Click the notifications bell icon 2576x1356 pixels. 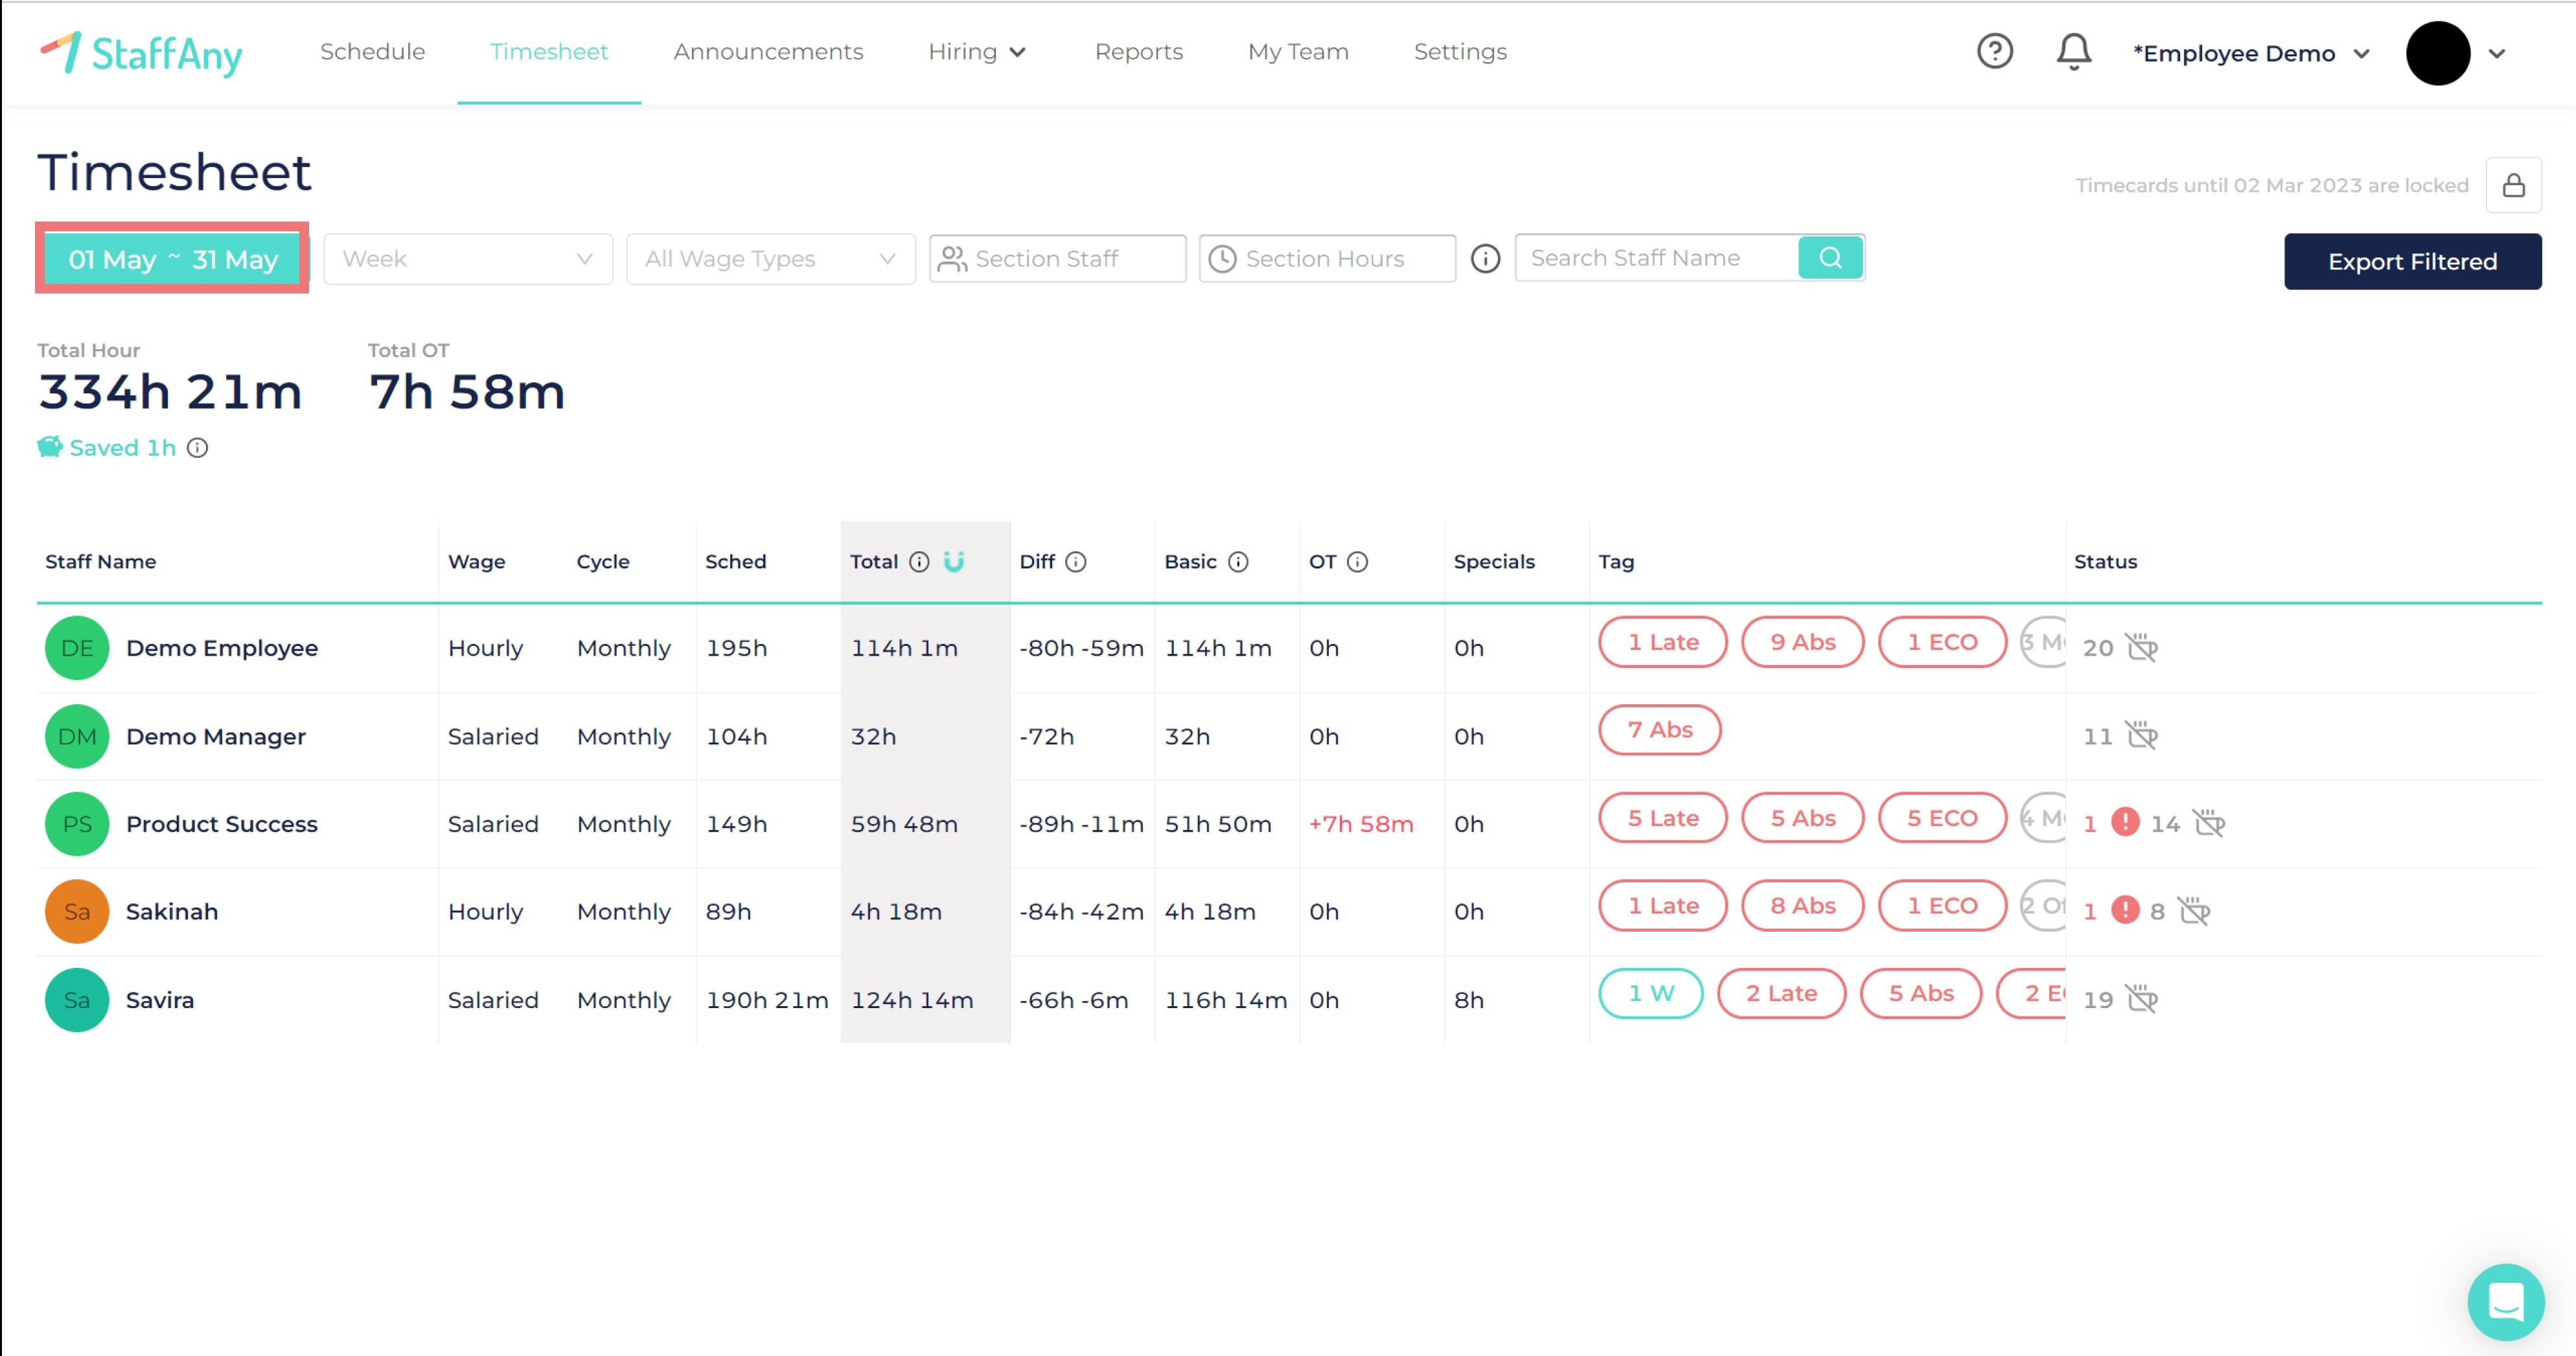(x=2073, y=52)
